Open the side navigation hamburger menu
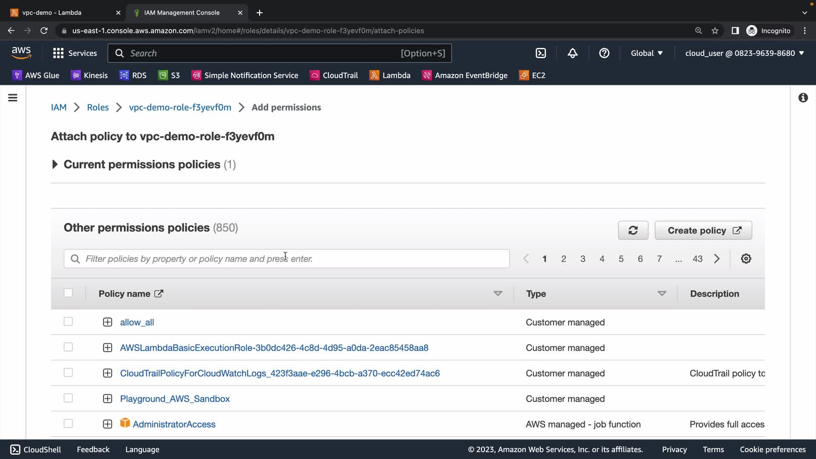Screen dimensions: 816x459 (x=13, y=98)
